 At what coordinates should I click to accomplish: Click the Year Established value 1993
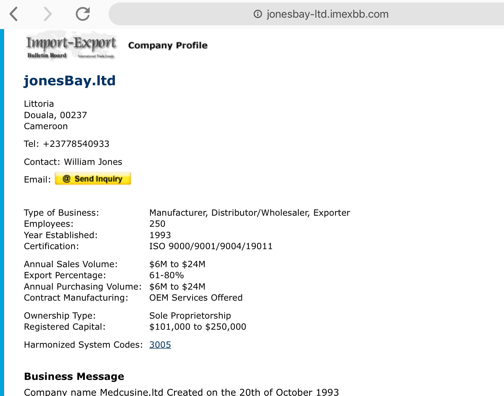pyautogui.click(x=160, y=235)
